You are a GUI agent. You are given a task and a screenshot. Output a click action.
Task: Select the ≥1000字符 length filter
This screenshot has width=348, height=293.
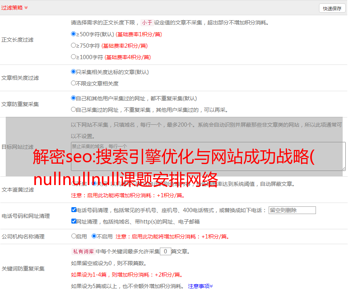(x=74, y=57)
